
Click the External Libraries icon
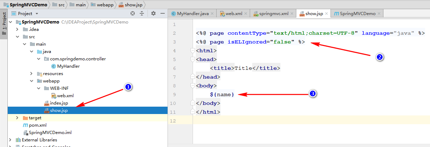(18, 140)
